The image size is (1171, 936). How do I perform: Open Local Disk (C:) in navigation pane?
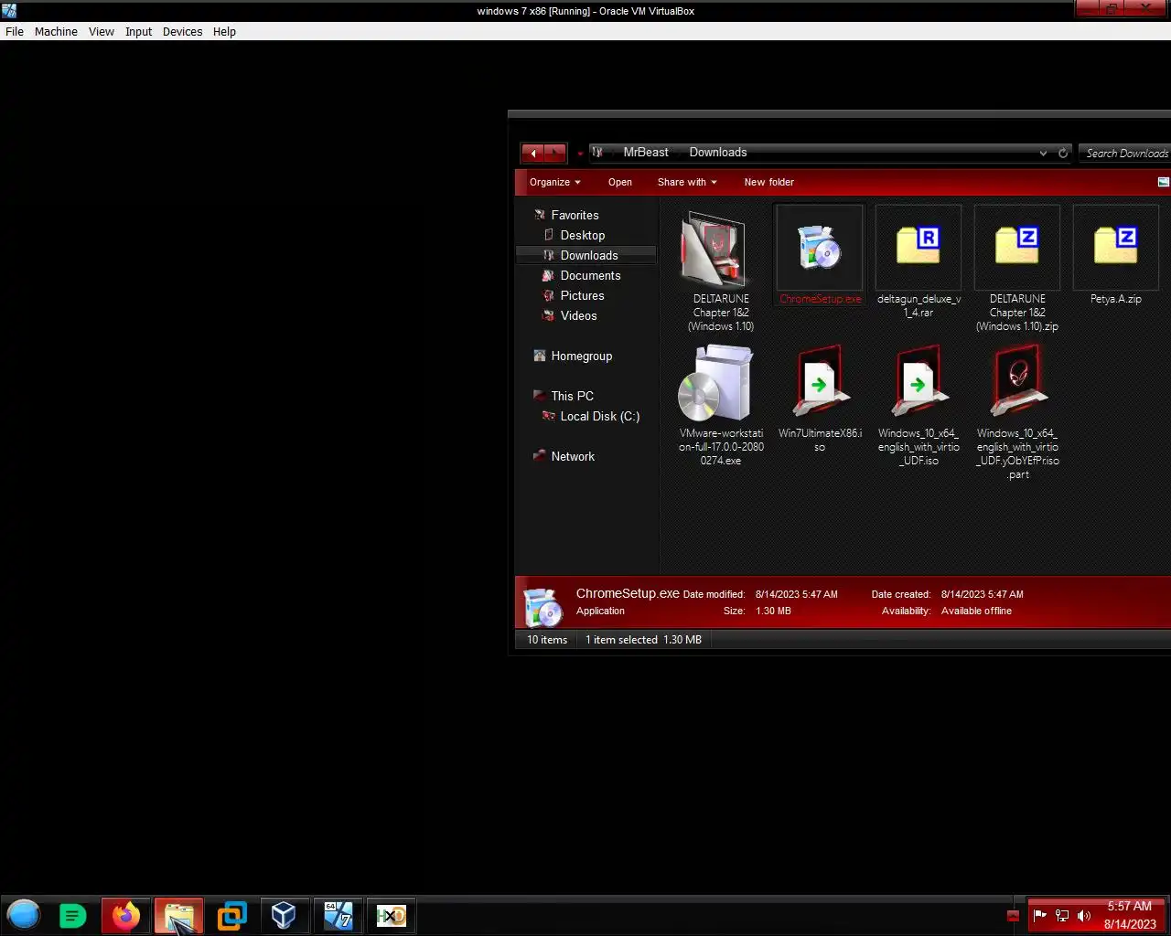pos(599,416)
